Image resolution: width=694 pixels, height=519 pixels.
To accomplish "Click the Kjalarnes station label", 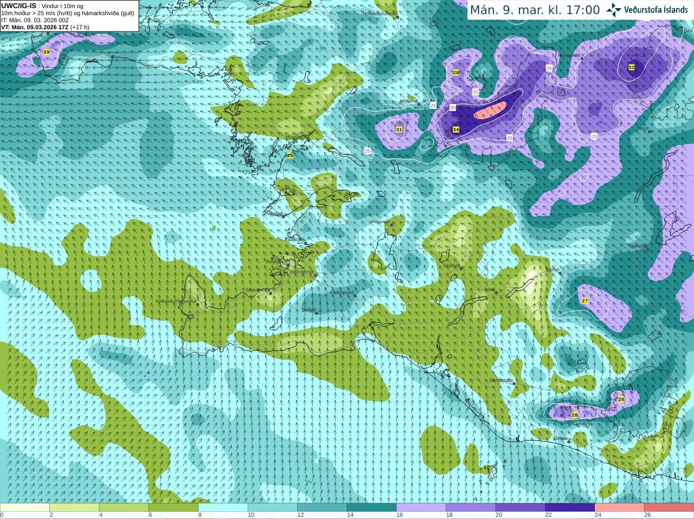I will 295,239.
